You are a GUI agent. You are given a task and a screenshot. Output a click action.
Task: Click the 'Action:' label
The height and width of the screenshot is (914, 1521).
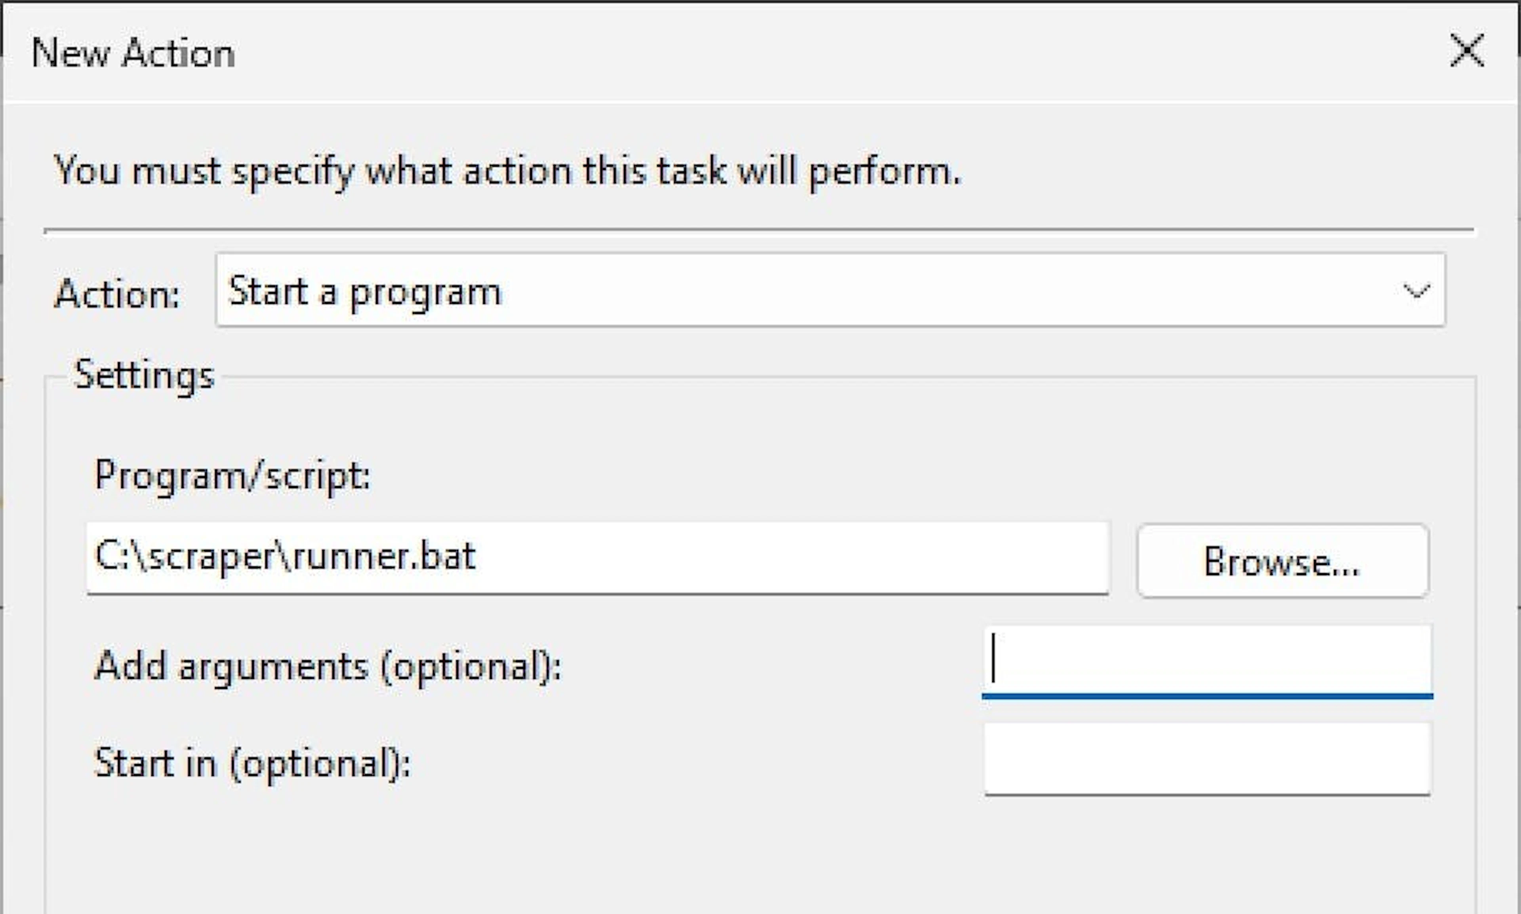coord(117,294)
